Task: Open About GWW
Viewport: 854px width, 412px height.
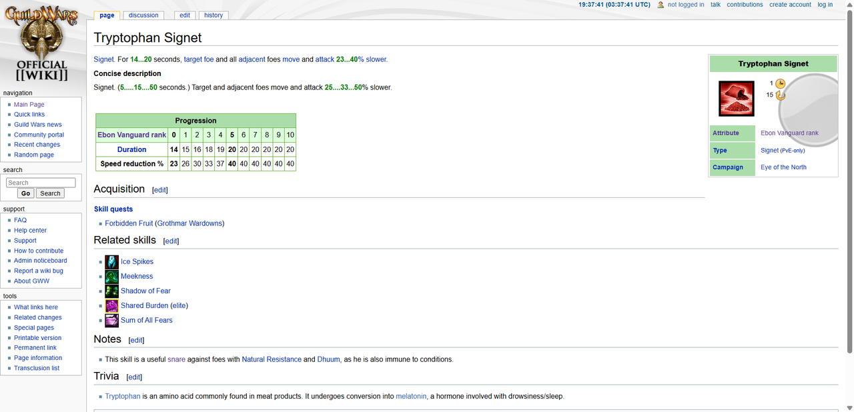Action: 31,281
